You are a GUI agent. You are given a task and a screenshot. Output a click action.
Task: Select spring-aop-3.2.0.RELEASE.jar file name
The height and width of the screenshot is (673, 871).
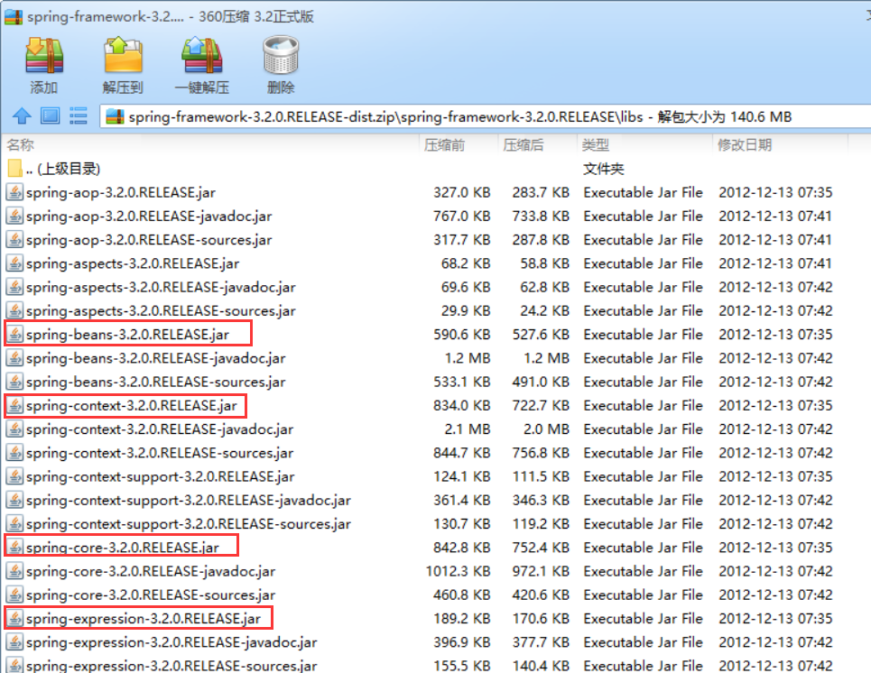121,192
